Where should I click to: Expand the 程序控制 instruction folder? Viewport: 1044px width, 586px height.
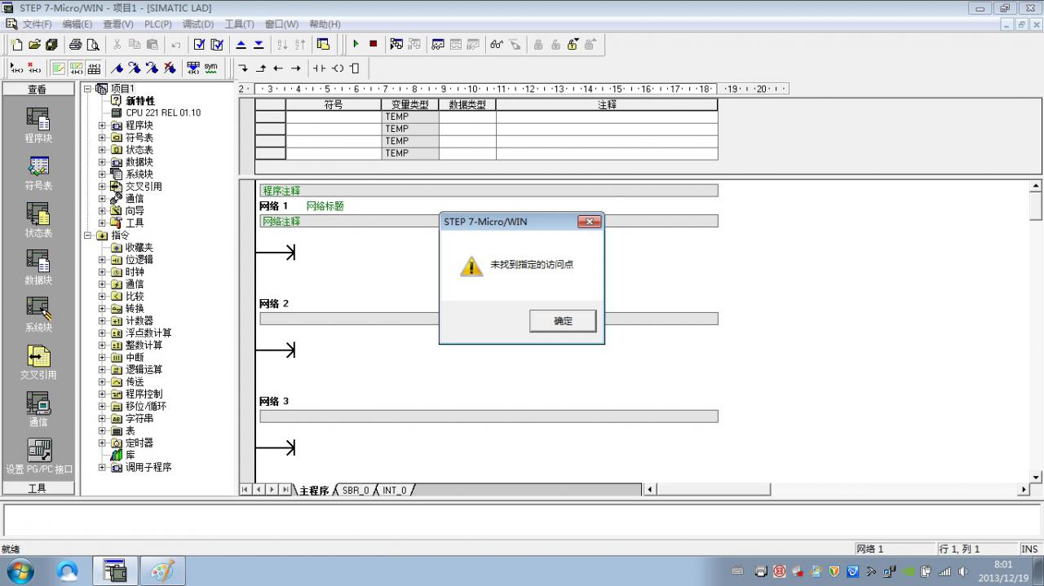point(102,394)
